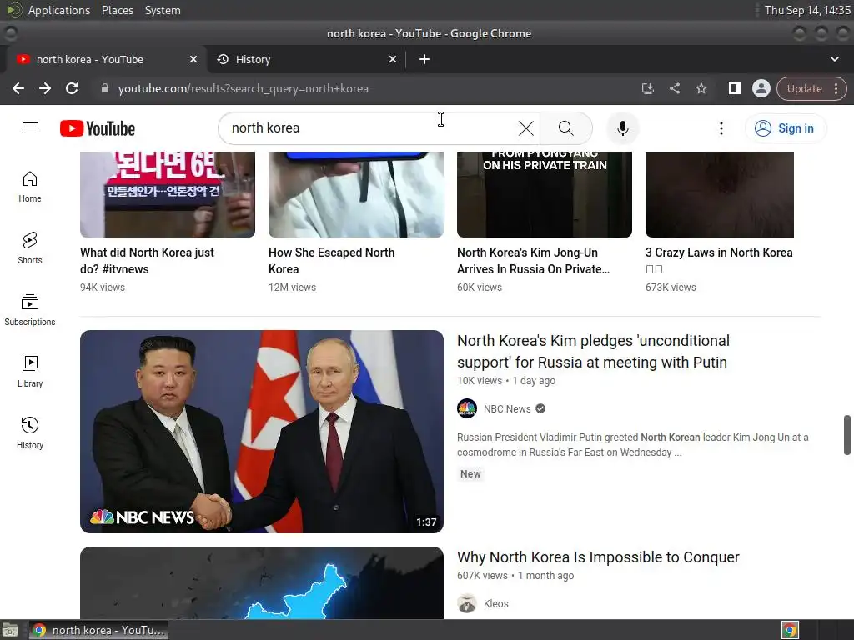Go to YouTube home via logo
This screenshot has width=854, height=640.
pyautogui.click(x=98, y=128)
